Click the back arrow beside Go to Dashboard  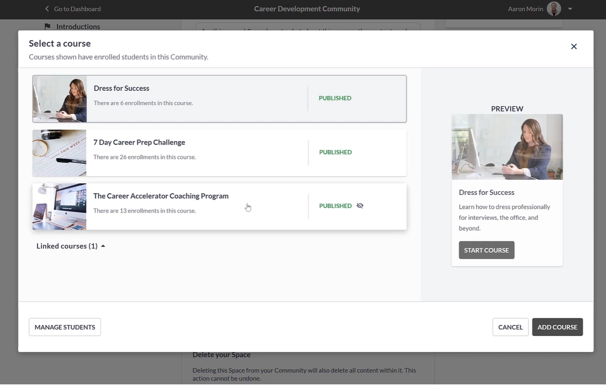[47, 9]
